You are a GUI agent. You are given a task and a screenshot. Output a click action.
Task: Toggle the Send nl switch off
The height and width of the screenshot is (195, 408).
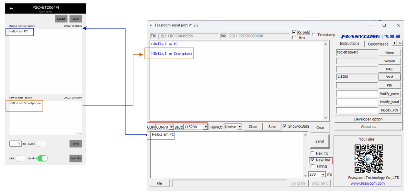pos(42,158)
